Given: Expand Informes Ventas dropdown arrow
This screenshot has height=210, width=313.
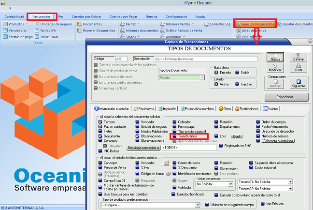Looking at the screenshot, I should point(193,24).
